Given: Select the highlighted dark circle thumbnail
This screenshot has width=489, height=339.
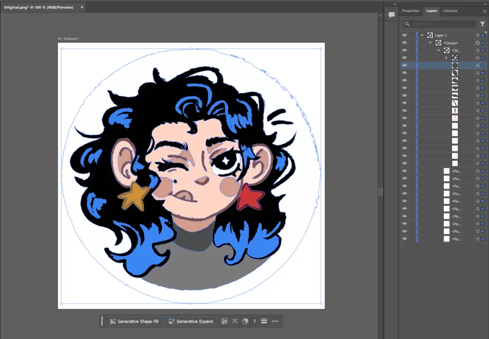Looking at the screenshot, I should pyautogui.click(x=455, y=66).
